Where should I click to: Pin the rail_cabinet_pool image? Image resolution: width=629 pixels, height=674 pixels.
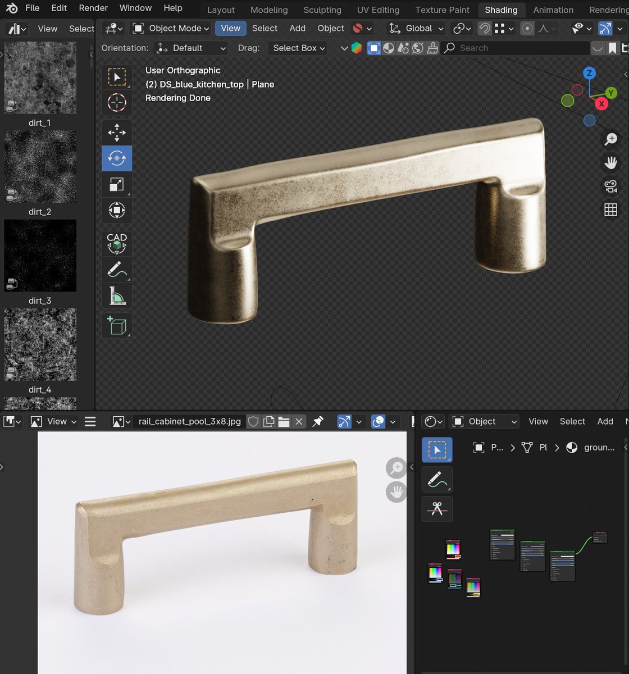(318, 421)
